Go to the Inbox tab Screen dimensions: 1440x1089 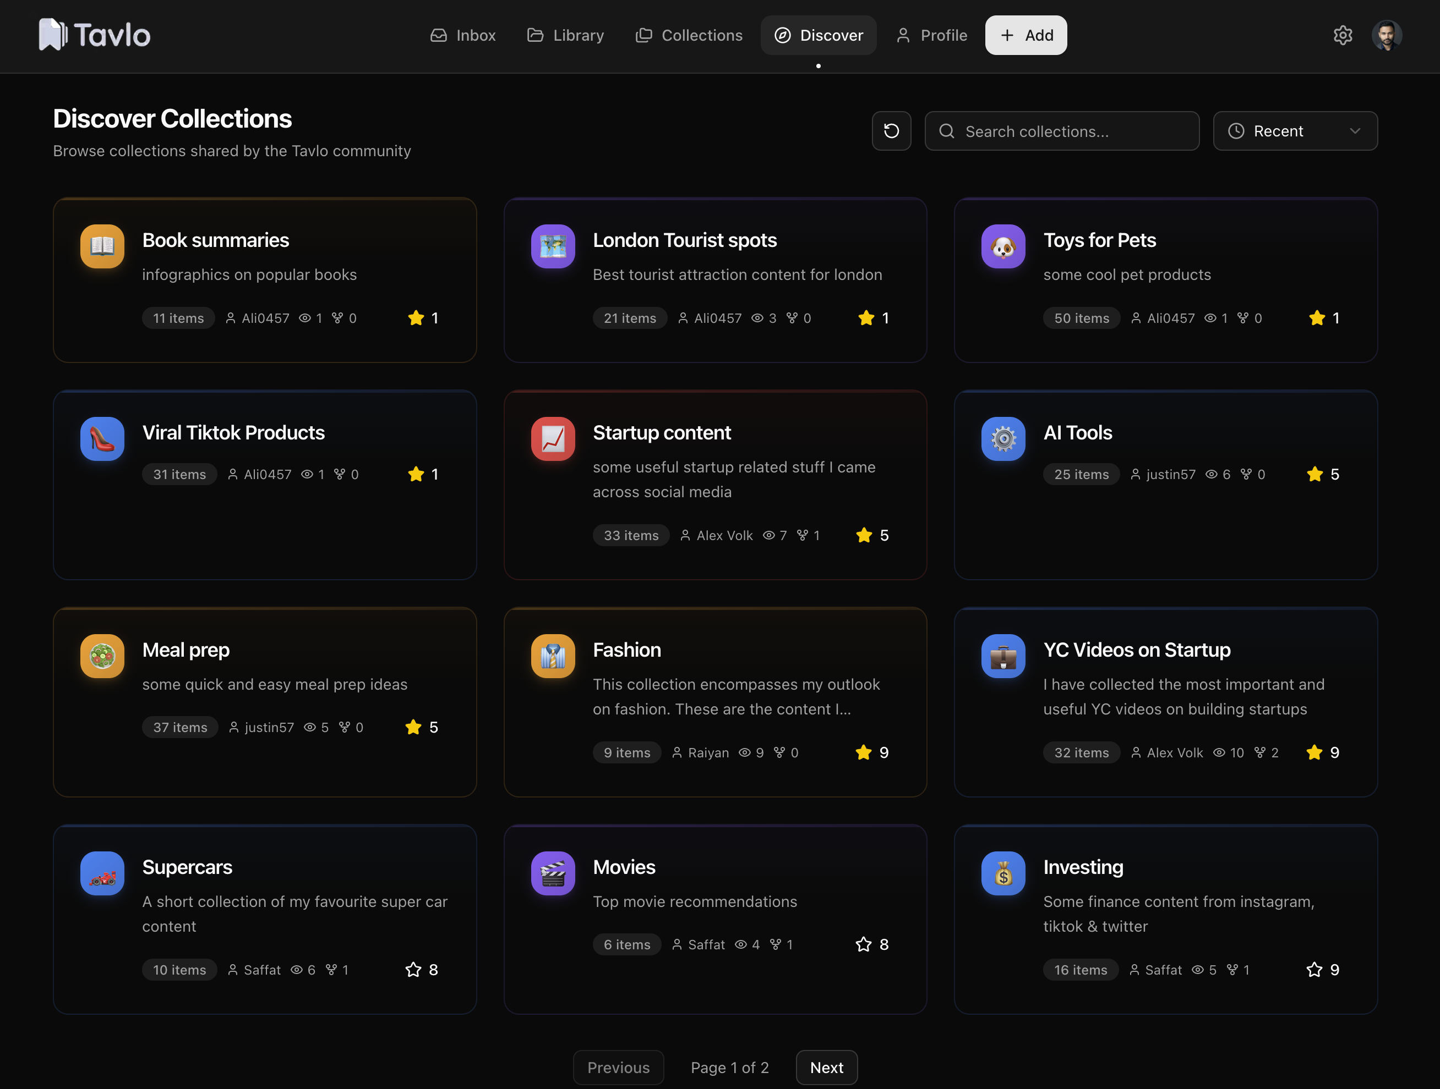tap(463, 35)
